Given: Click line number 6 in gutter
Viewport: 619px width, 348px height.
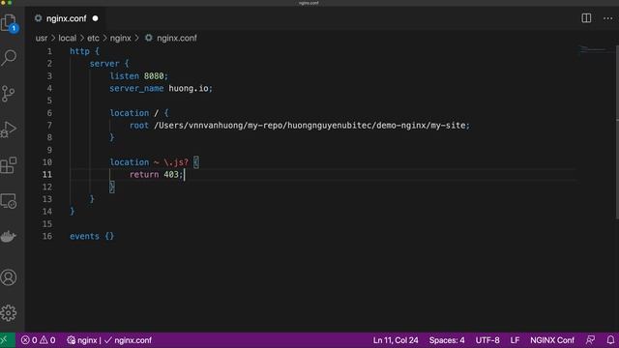Looking at the screenshot, I should [49, 113].
